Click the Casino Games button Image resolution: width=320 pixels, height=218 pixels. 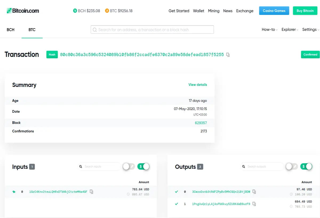tap(274, 11)
